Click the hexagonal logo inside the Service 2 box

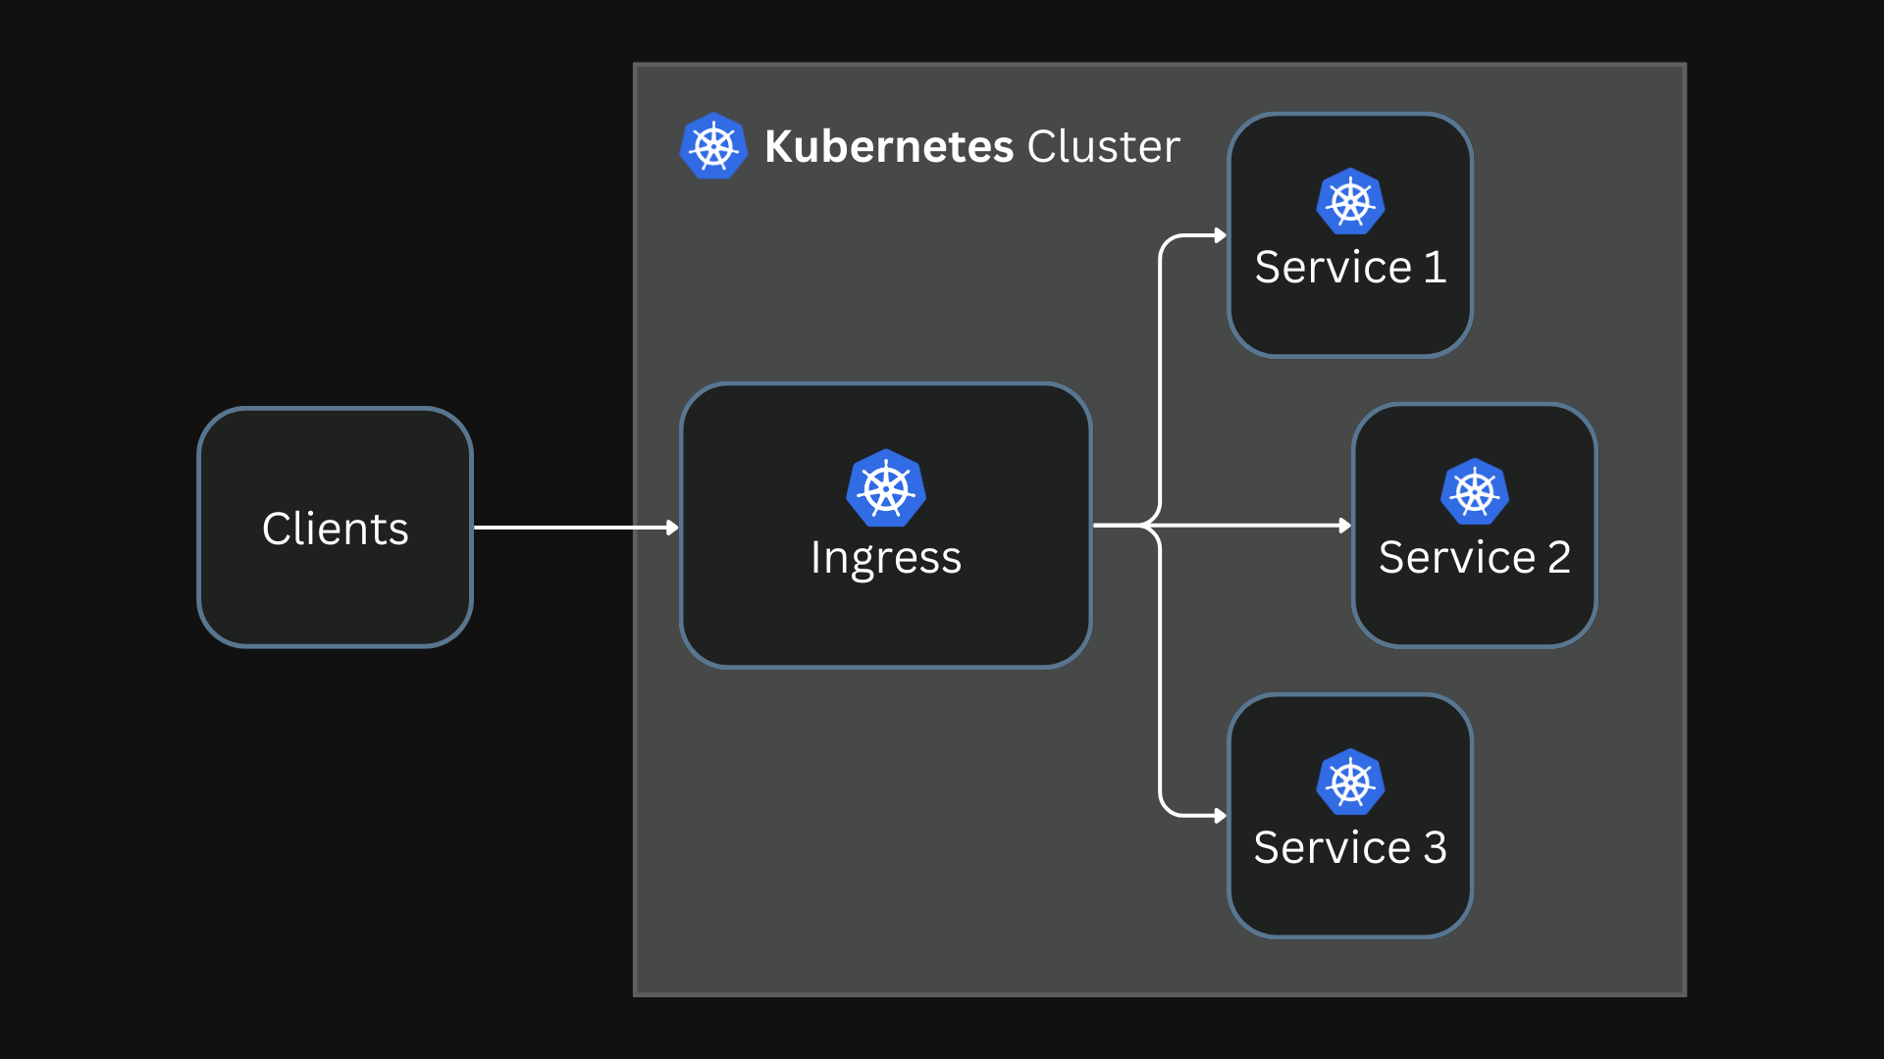point(1473,490)
